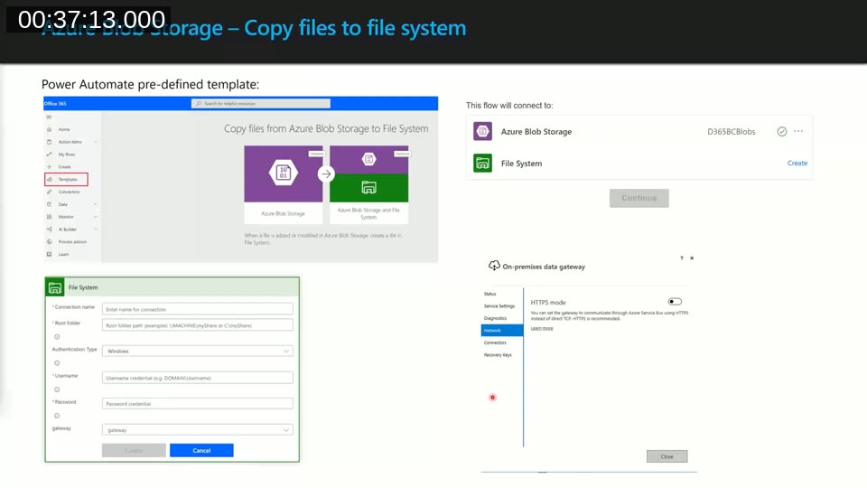Click the Home house icon
The width and height of the screenshot is (867, 488).
[x=49, y=129]
